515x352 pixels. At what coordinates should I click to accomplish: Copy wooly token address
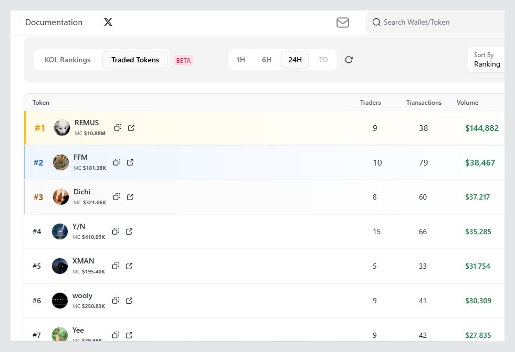point(115,301)
